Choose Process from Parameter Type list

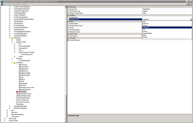[167, 31]
